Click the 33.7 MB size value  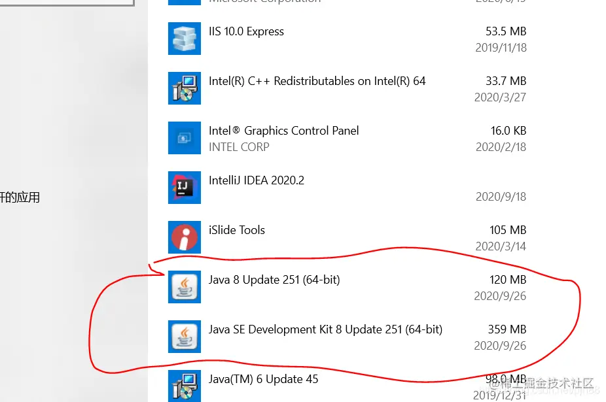[x=506, y=81]
